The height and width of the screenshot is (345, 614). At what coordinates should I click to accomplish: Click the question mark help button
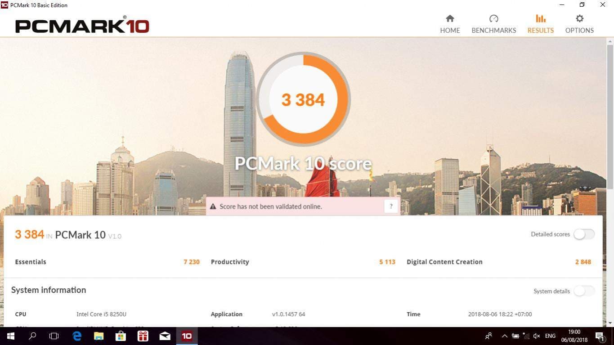(x=391, y=206)
